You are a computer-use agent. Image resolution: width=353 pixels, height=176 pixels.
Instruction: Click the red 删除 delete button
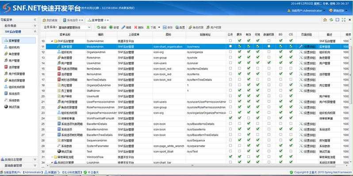[x=139, y=27]
